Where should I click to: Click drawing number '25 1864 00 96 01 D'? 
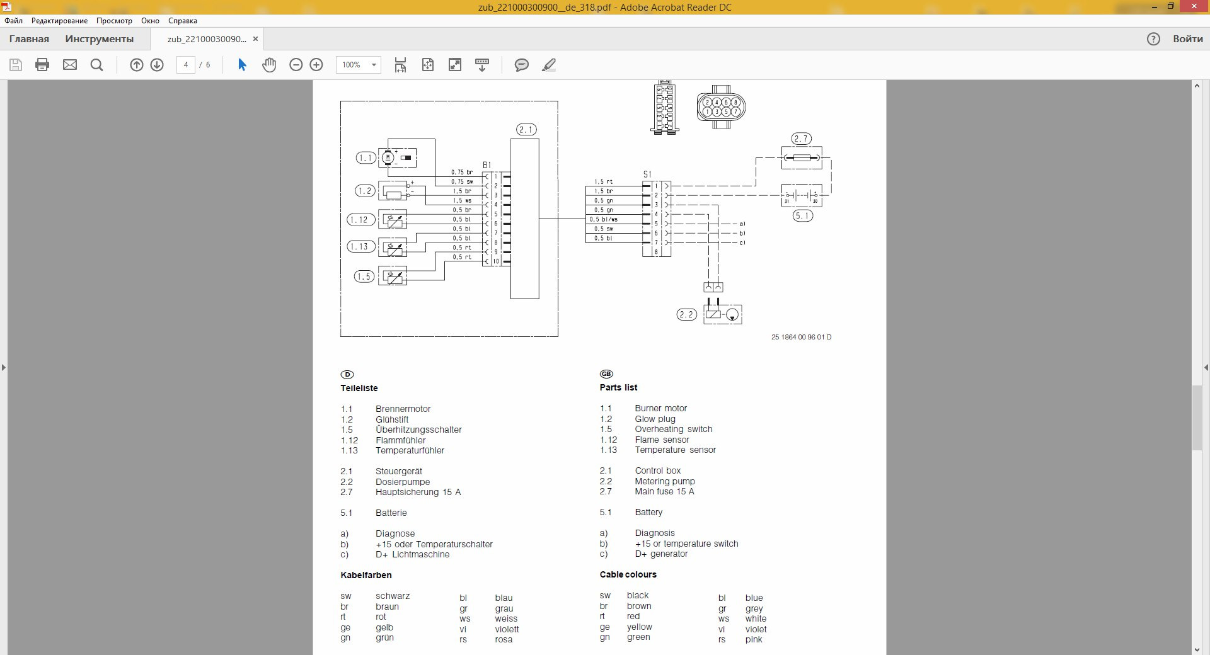[x=802, y=337]
